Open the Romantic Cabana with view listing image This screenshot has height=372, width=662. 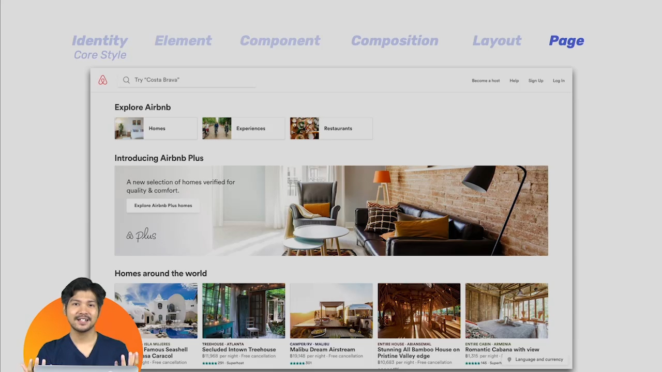tap(506, 310)
